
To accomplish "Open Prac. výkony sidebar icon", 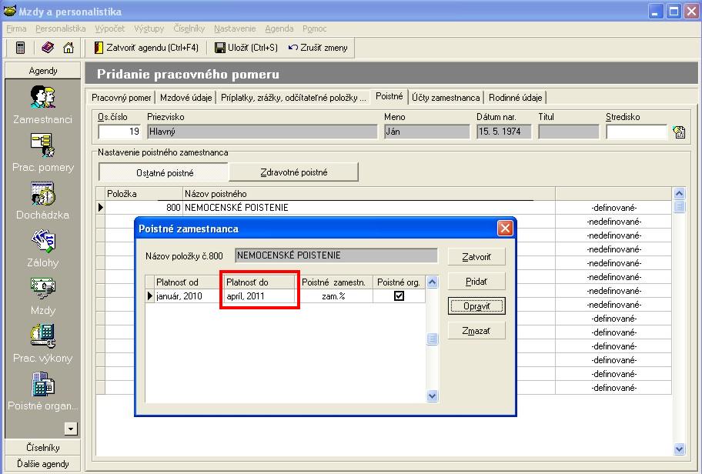I will pos(42,336).
